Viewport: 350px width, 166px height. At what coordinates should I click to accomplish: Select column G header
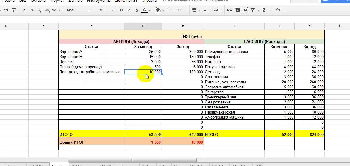[x=143, y=26]
